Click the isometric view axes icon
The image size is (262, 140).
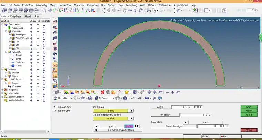88,10
